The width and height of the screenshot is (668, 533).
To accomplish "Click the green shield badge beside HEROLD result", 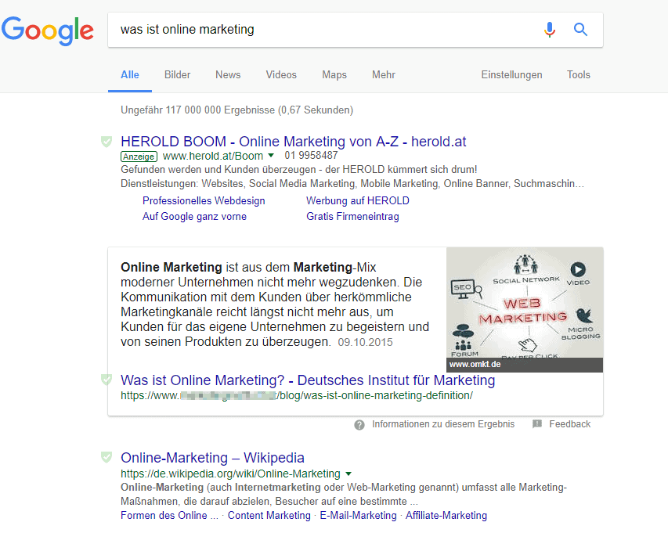I will [x=106, y=142].
